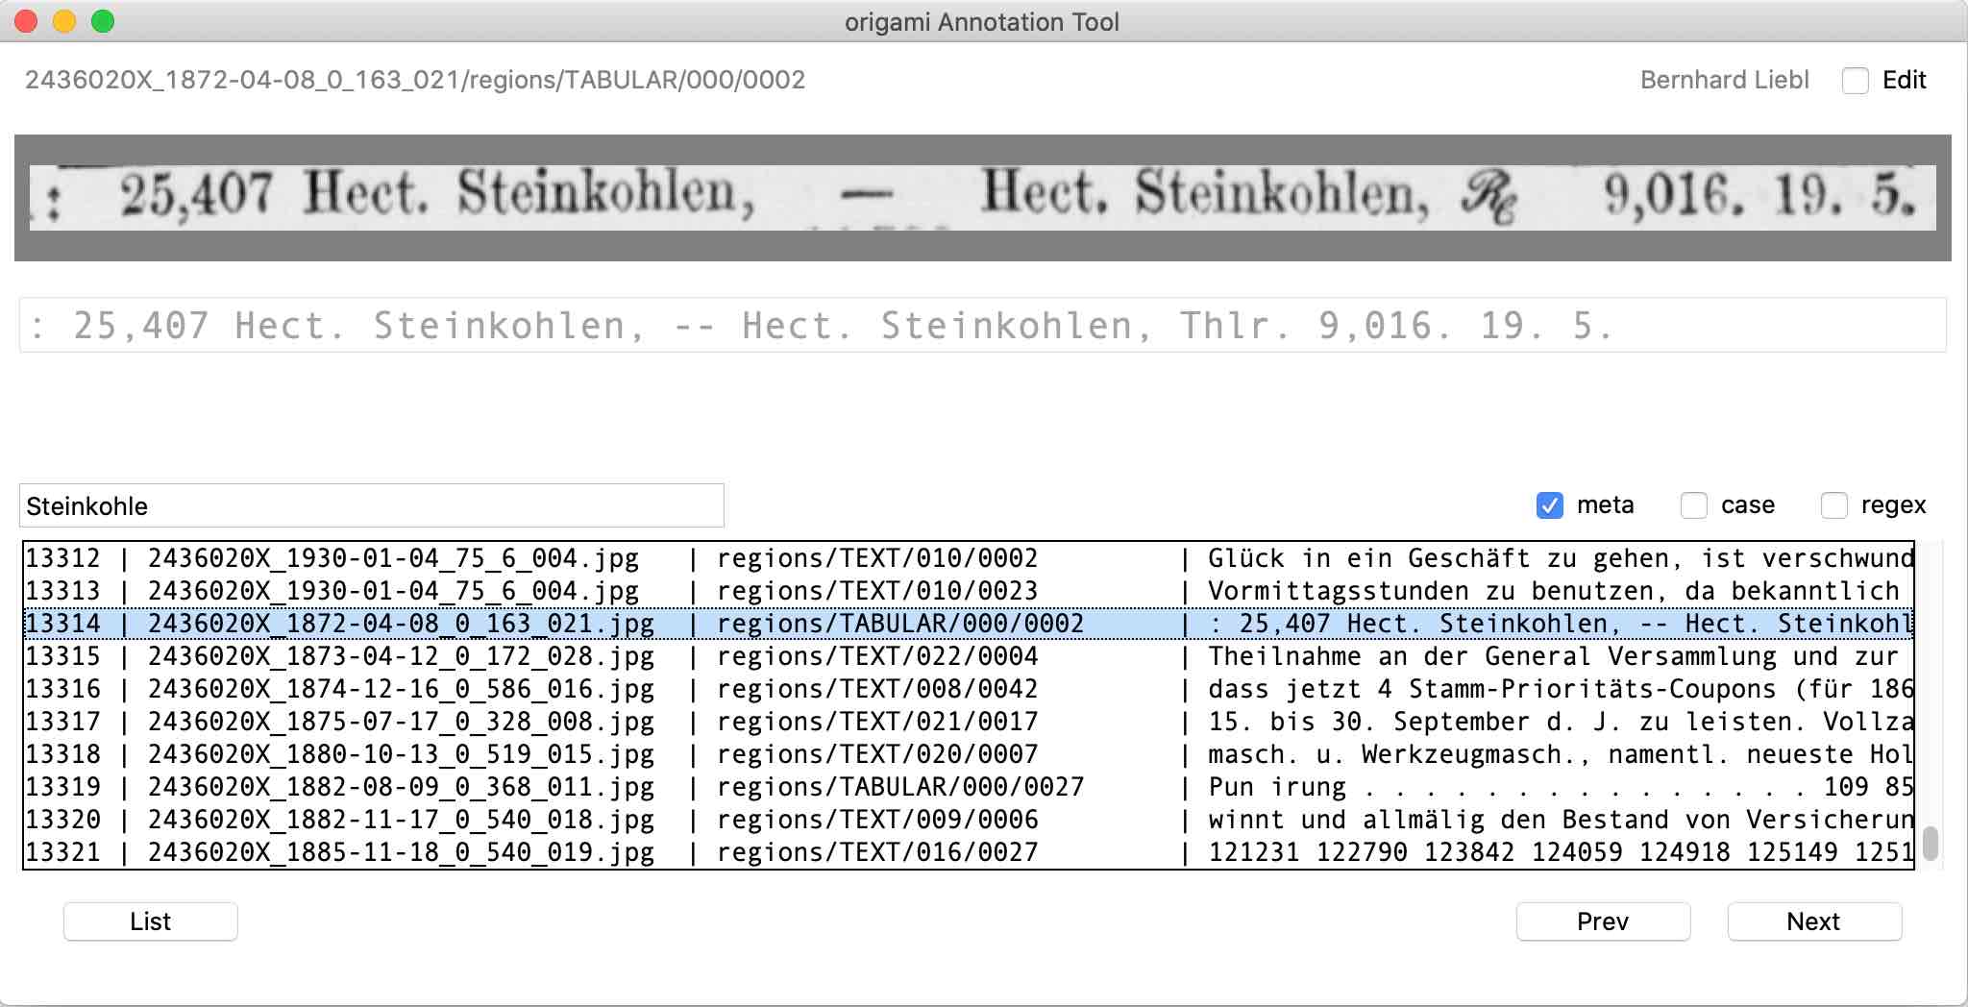The width and height of the screenshot is (1968, 1007).
Task: Click the region path label at top
Action: click(x=415, y=80)
